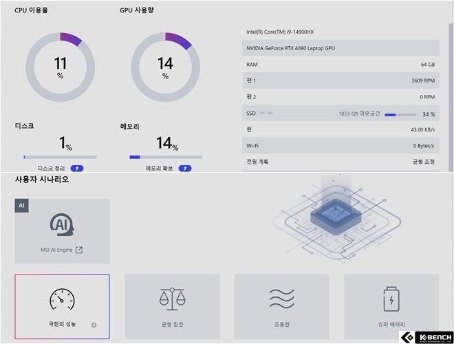Image resolution: width=454 pixels, height=344 pixels.
Task: Click the Intel(R) Core(TM) i9-14900HX row
Action: pyautogui.click(x=340, y=32)
